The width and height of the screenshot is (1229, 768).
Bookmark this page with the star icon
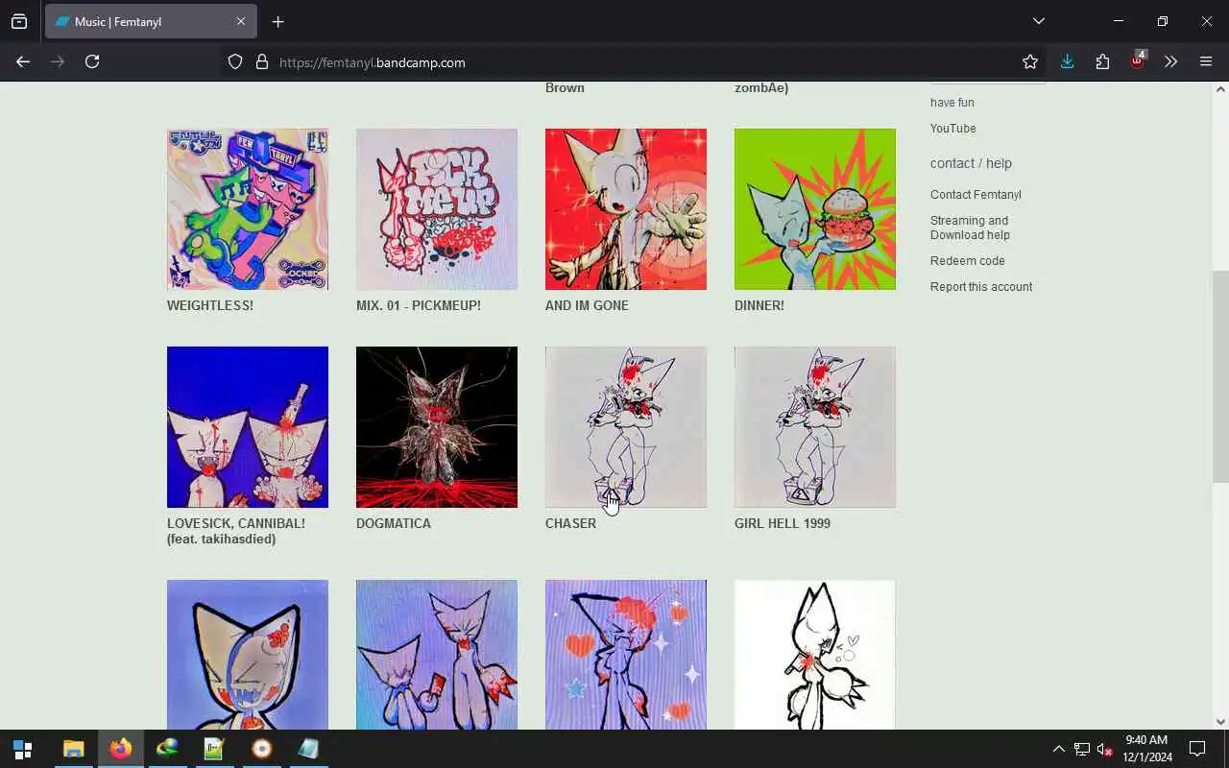[x=1030, y=61]
